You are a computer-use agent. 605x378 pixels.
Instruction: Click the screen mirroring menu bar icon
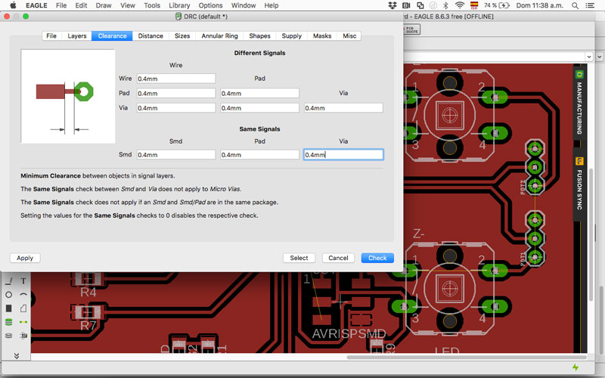point(420,5)
